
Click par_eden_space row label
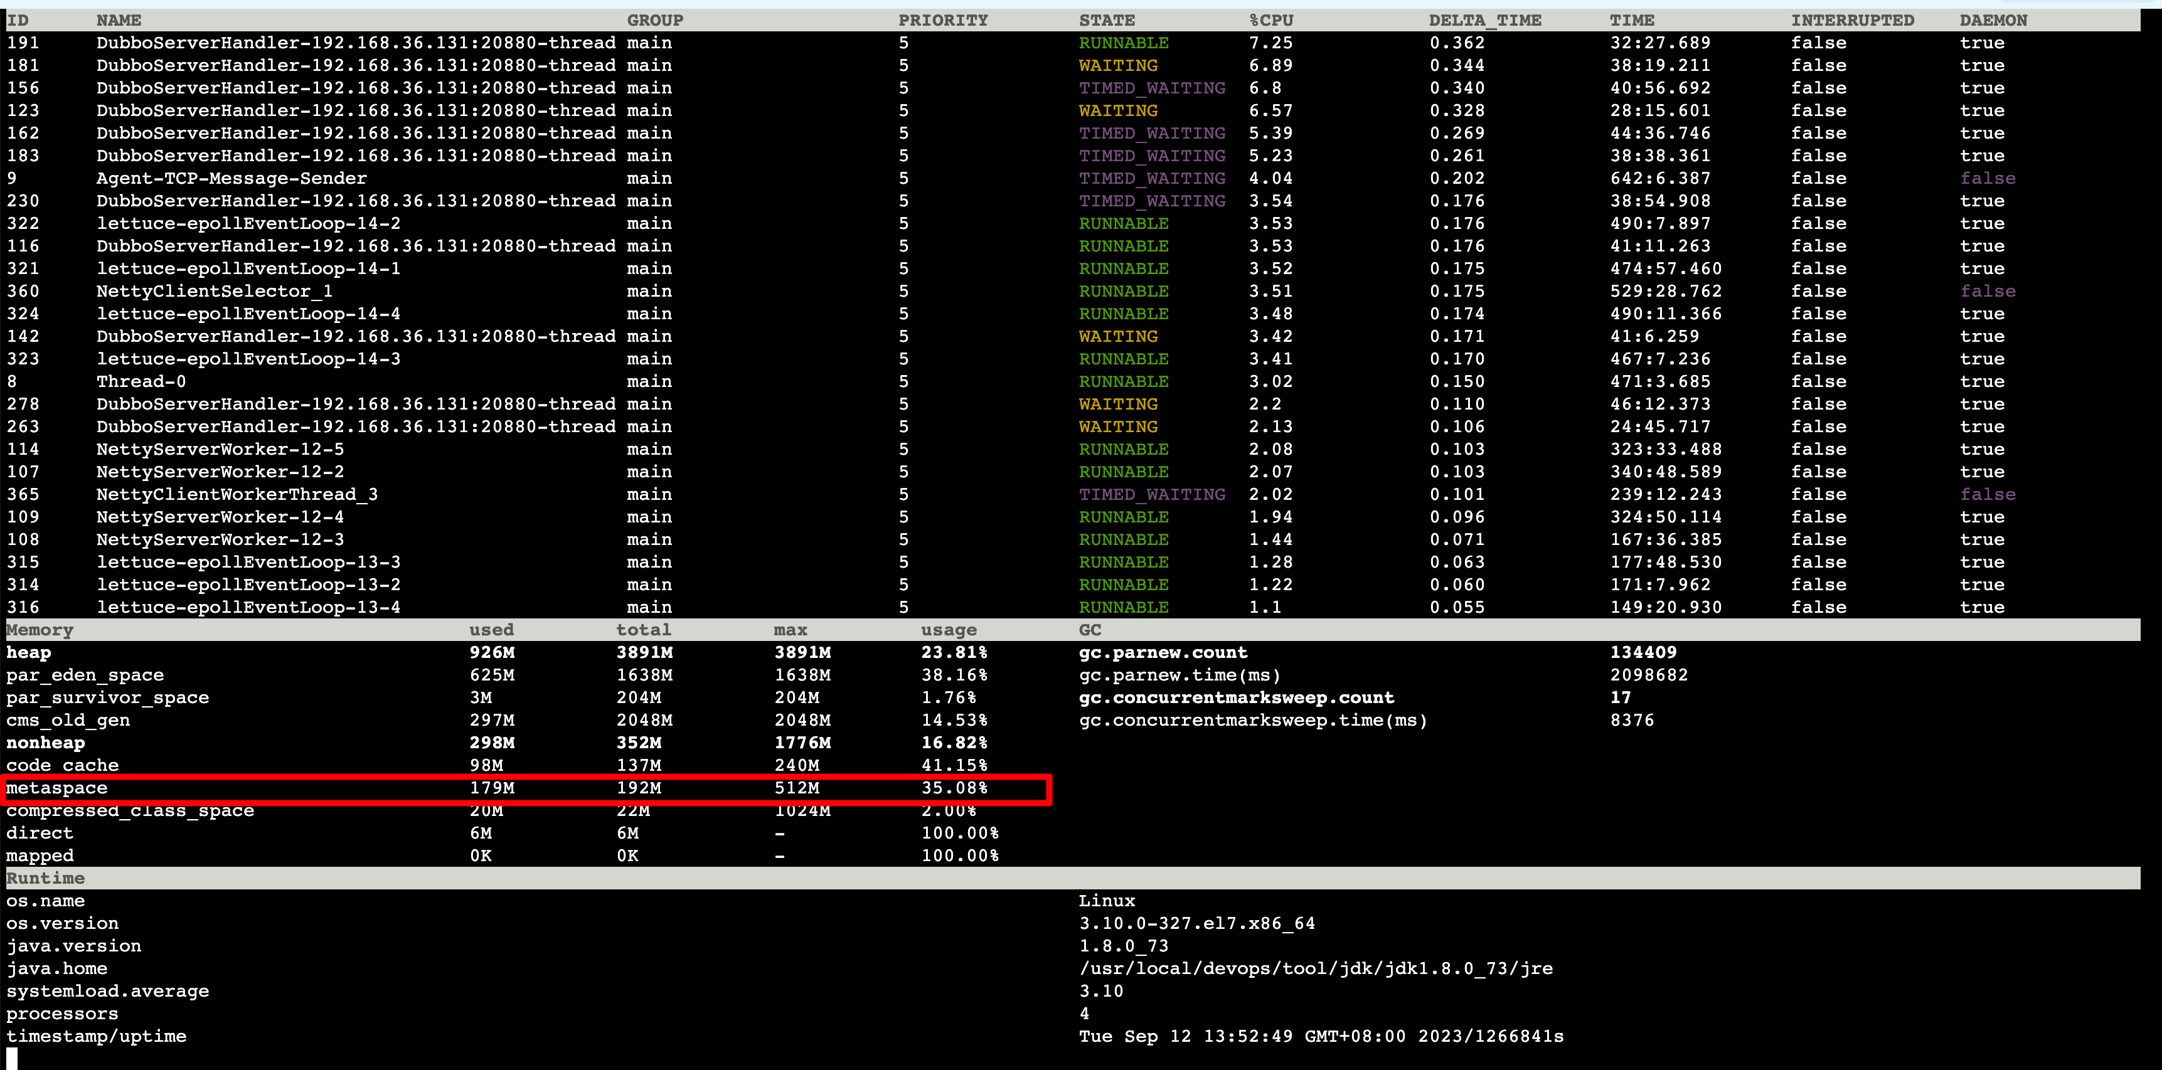[85, 675]
